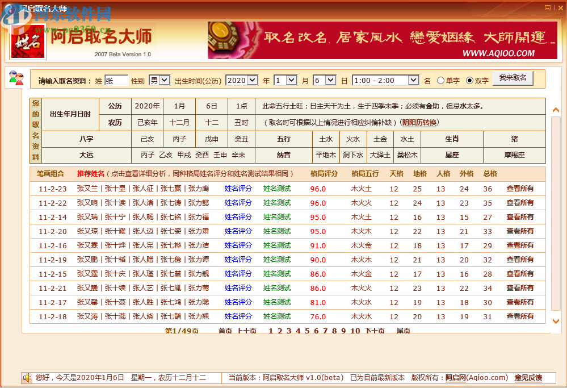Click 姓名评分 for the first name row

[x=238, y=189]
